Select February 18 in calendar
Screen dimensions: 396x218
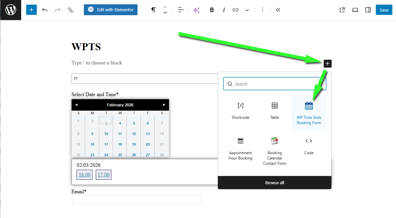click(x=120, y=144)
